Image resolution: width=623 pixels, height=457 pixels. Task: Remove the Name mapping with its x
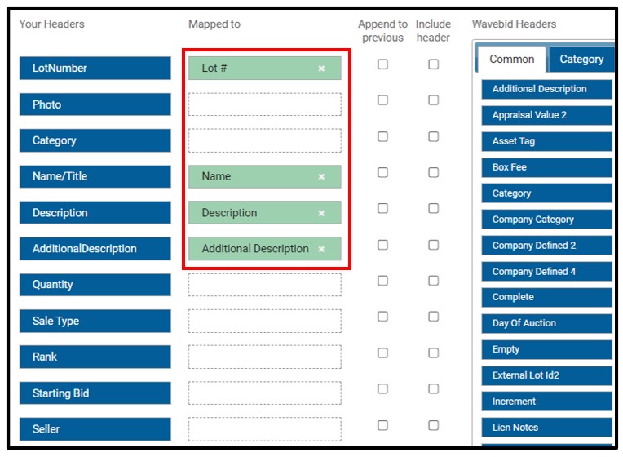click(x=321, y=176)
